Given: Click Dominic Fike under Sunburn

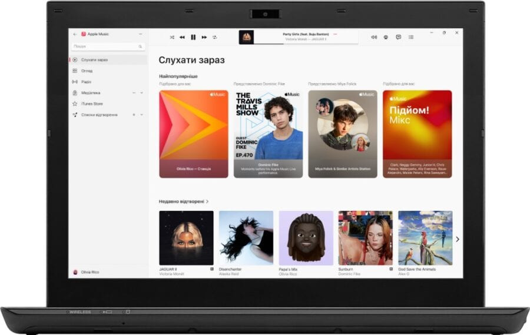Looking at the screenshot, I should pos(349,274).
